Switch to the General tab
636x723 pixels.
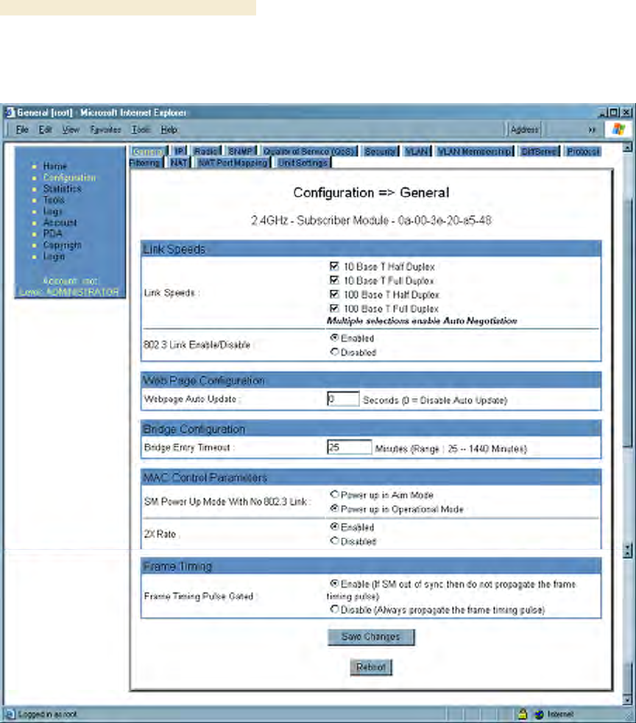point(148,151)
